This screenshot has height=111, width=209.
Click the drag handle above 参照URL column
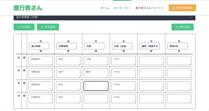point(179,41)
